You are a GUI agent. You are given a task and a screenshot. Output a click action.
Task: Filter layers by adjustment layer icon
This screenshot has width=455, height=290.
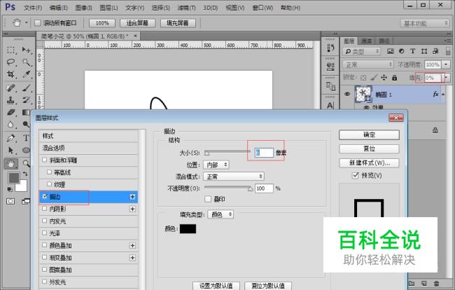pos(402,51)
